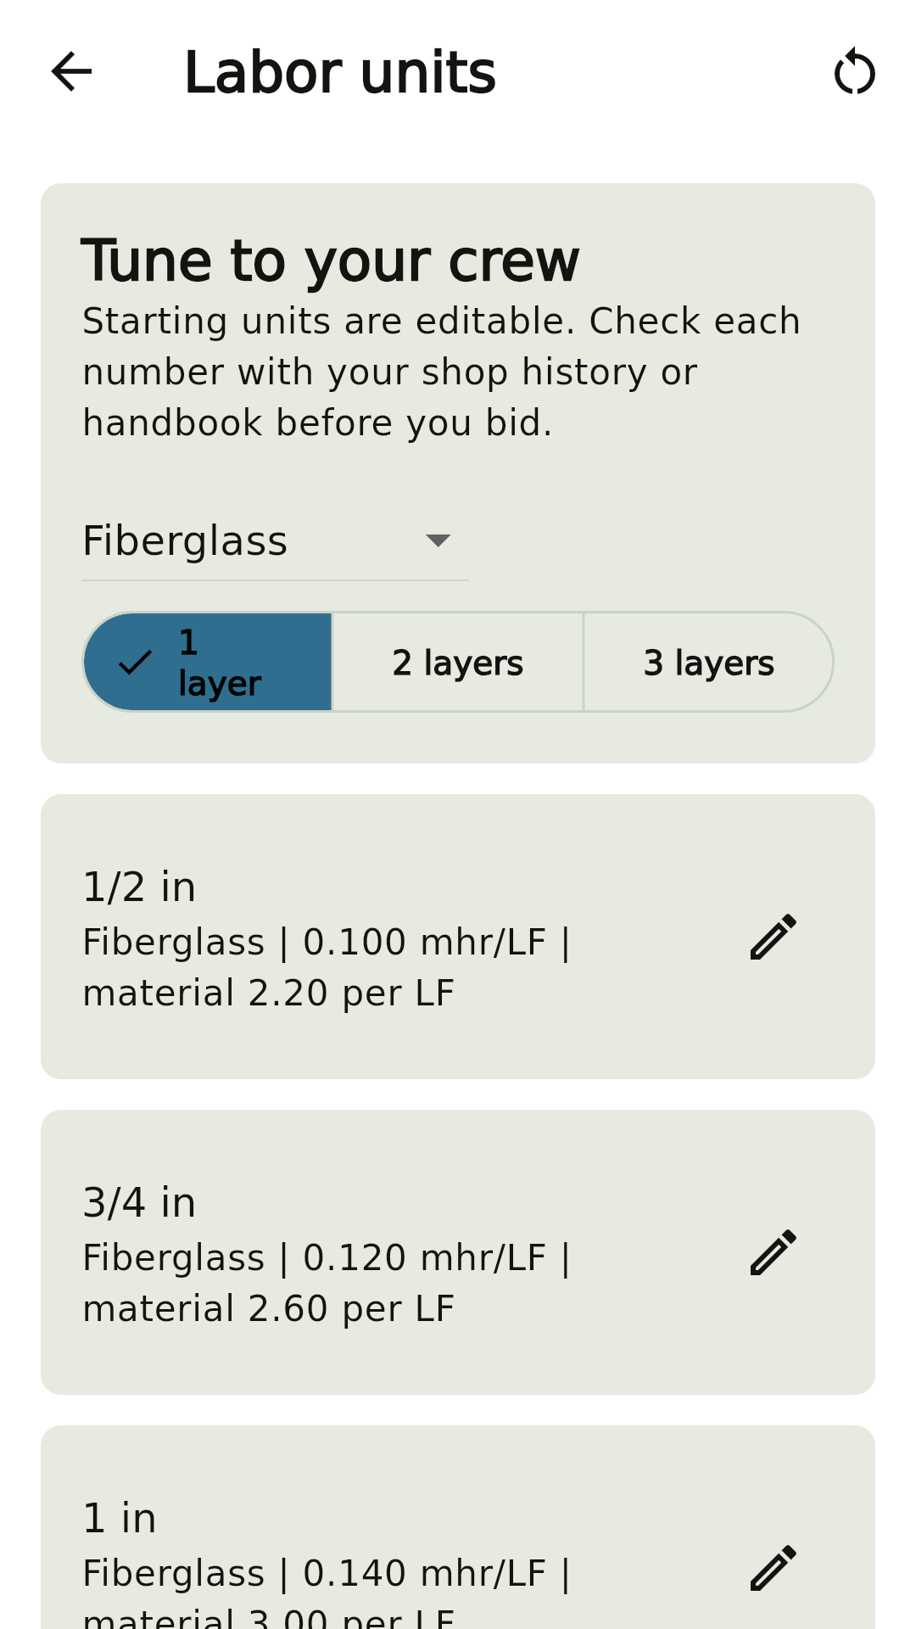Edit the 1/2 in fiberglass unit

click(774, 937)
